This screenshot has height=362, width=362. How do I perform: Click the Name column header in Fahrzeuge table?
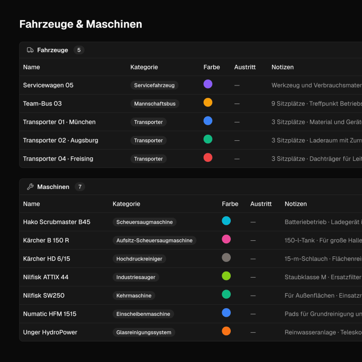coord(31,67)
